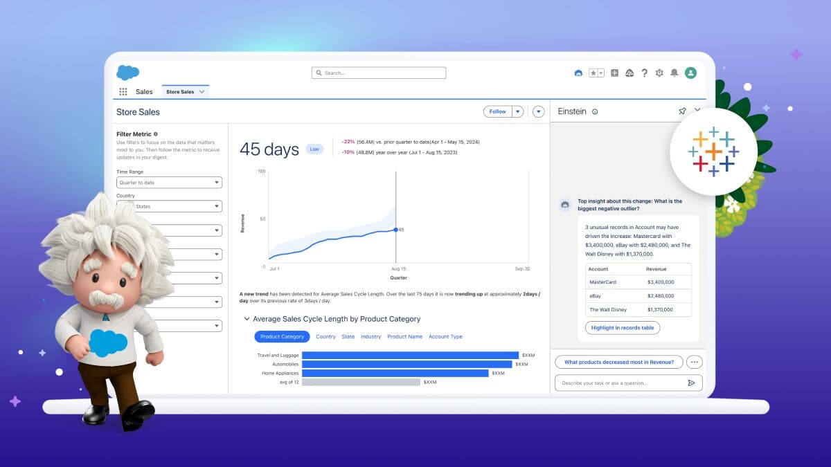Viewport: 831px width, 467px height.
Task: Click the $2,480,000 revenue cell
Action: tap(661, 296)
